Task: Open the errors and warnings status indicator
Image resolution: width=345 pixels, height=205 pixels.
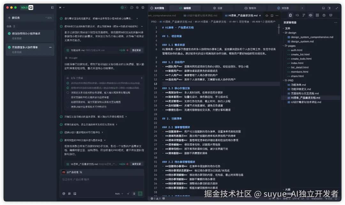Action: [x=156, y=199]
